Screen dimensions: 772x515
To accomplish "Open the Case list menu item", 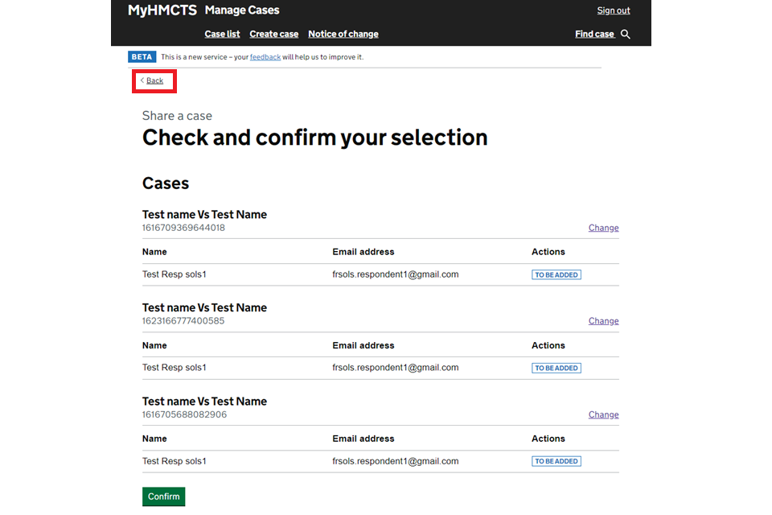I will tap(222, 34).
